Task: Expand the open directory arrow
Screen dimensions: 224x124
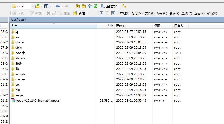Action: coord(42,6)
